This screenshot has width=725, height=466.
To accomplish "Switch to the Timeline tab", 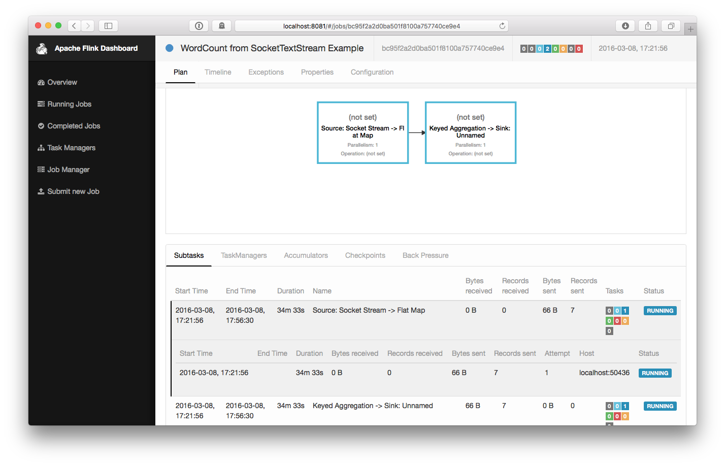I will pyautogui.click(x=218, y=72).
